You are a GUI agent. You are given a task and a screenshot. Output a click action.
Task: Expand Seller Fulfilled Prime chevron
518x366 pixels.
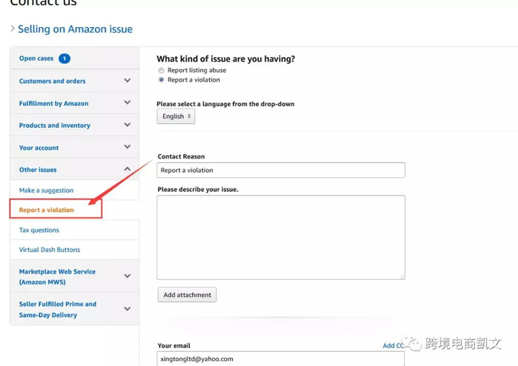tap(127, 309)
